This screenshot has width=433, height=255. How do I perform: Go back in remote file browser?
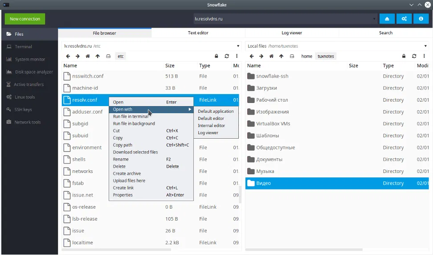click(x=68, y=56)
